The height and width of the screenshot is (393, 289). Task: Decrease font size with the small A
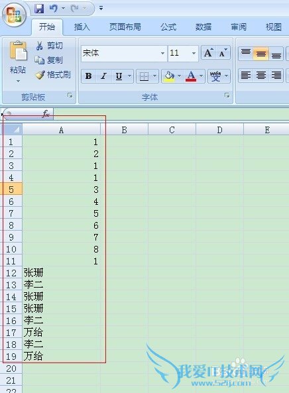[x=223, y=53]
